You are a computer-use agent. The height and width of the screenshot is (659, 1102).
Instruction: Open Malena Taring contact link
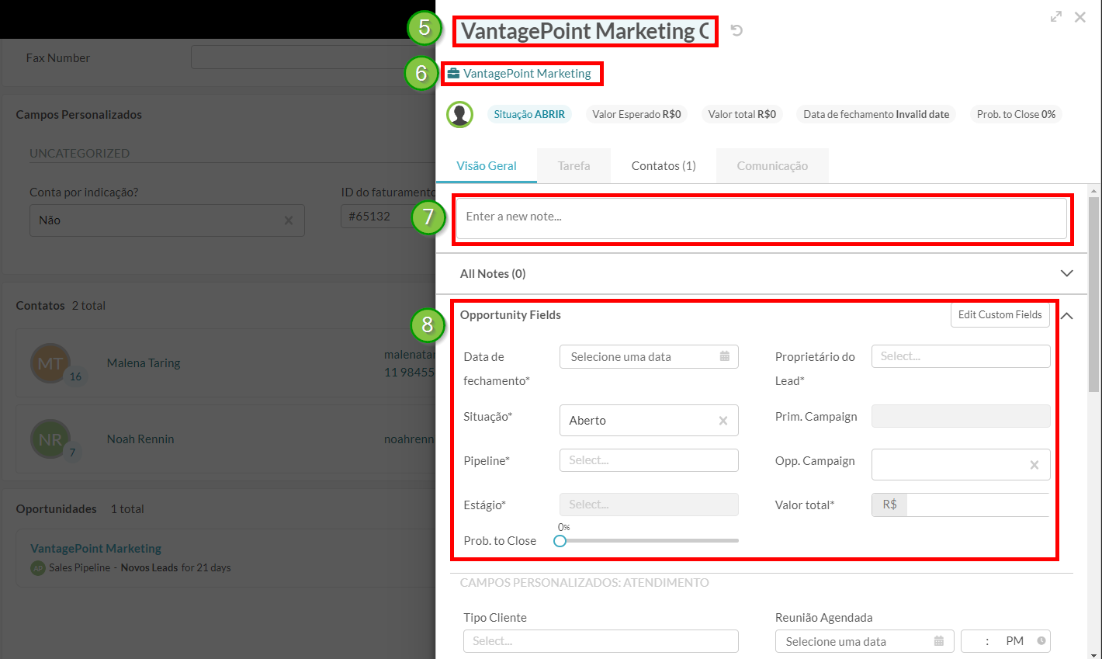(144, 362)
